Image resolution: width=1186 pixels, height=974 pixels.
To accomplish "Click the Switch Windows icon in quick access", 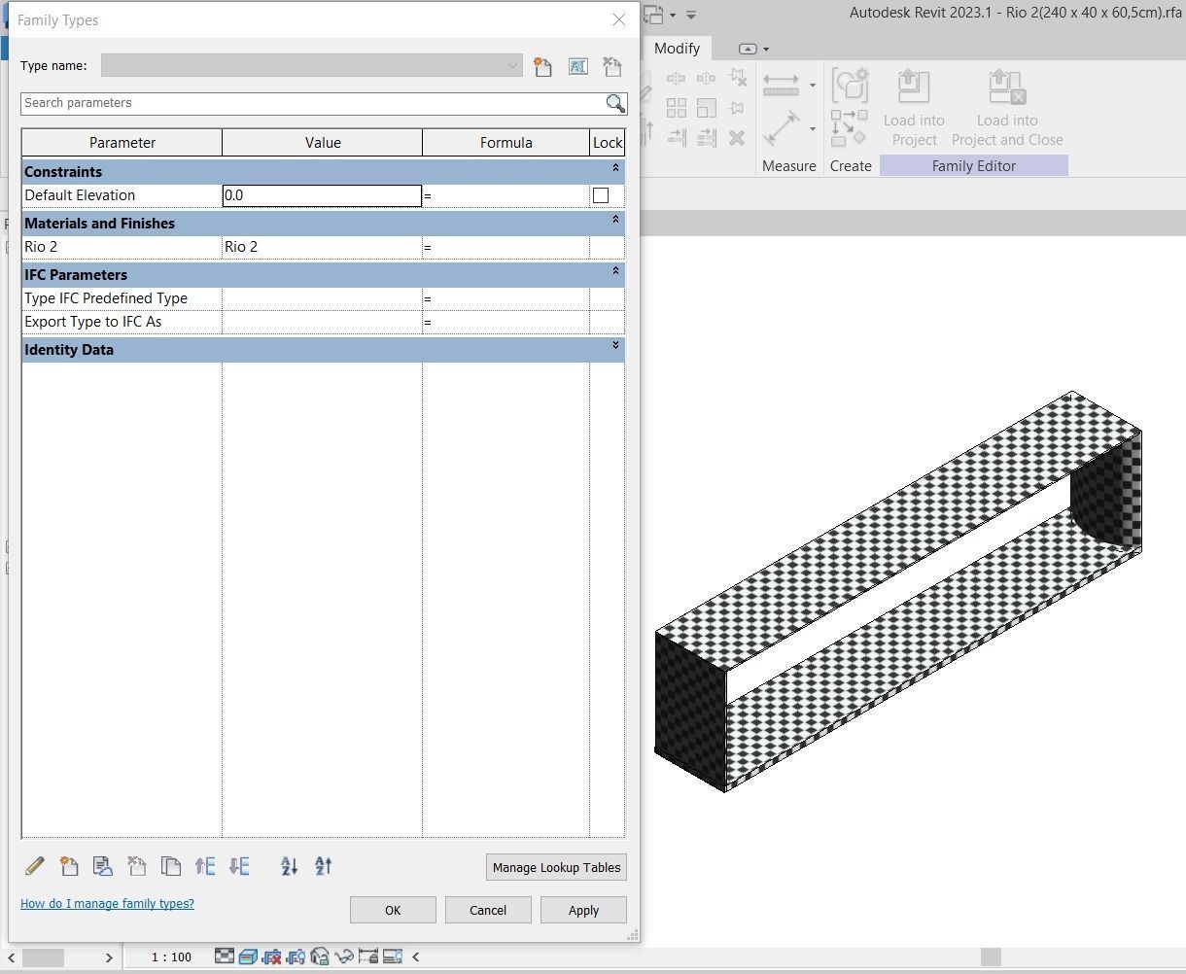I will [653, 15].
